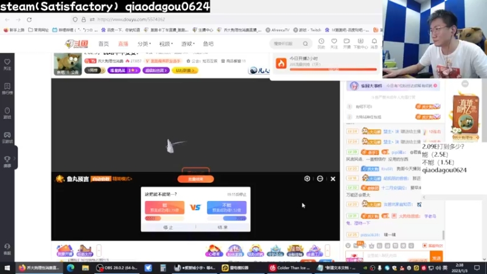Screen dimensions: 487x274
Task: Click the red 能 vote progress bar
Action: 164,219
